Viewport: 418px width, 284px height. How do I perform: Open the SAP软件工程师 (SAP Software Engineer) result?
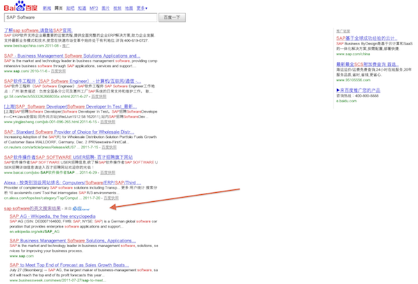72,81
